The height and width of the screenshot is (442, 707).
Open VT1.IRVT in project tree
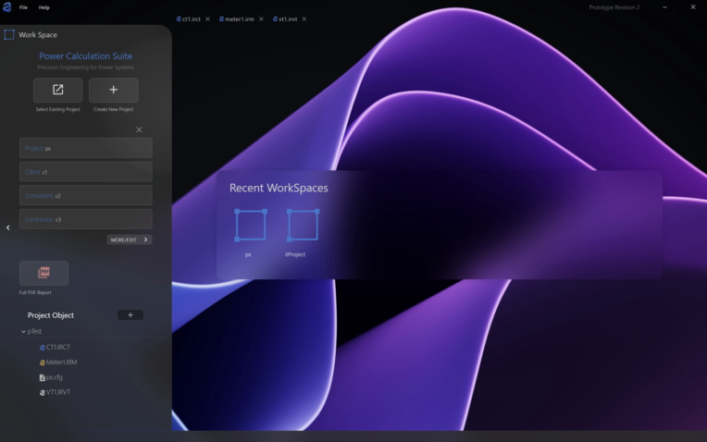(55, 392)
